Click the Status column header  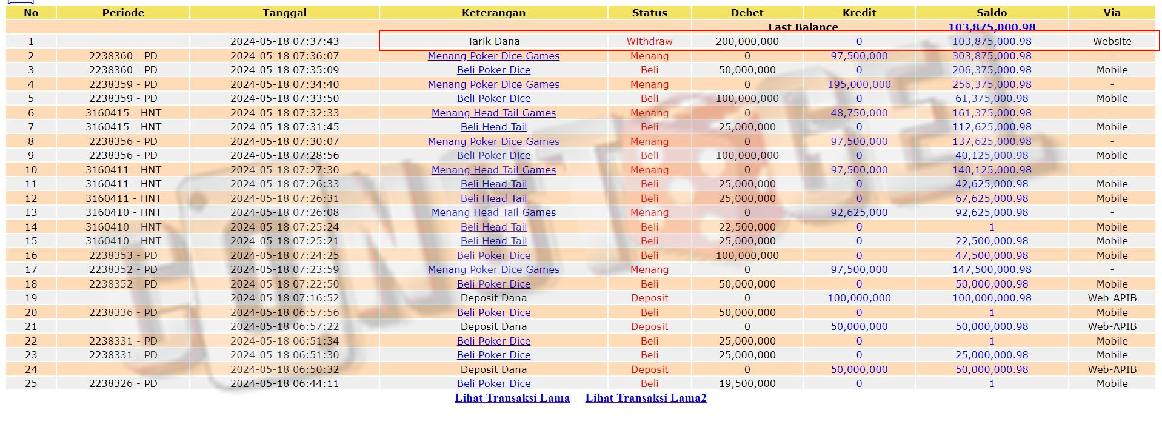pyautogui.click(x=649, y=13)
